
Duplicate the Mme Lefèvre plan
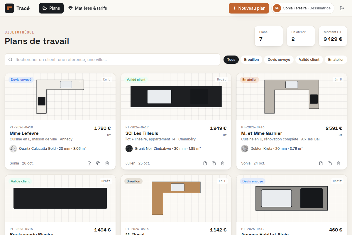(x=98, y=163)
